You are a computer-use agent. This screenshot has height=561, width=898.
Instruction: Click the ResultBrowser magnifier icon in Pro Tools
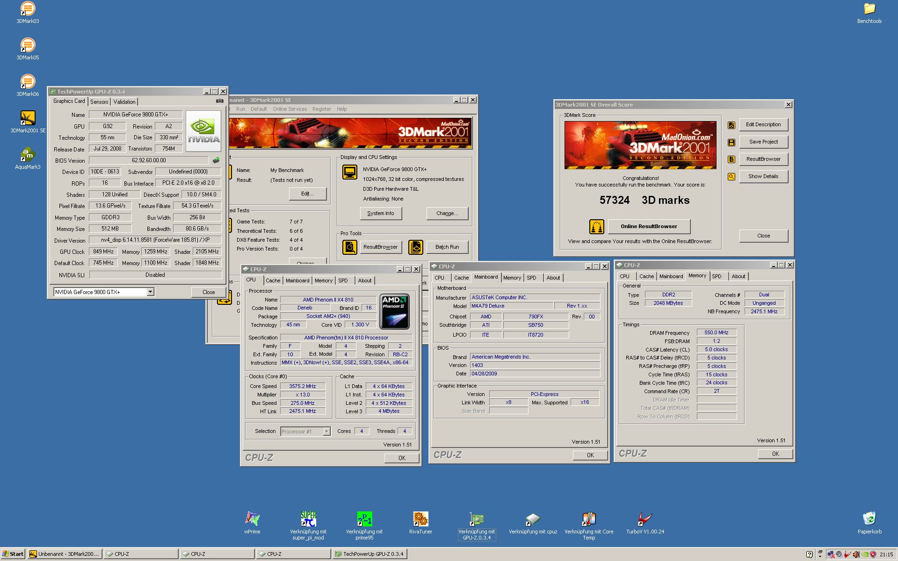pyautogui.click(x=349, y=247)
